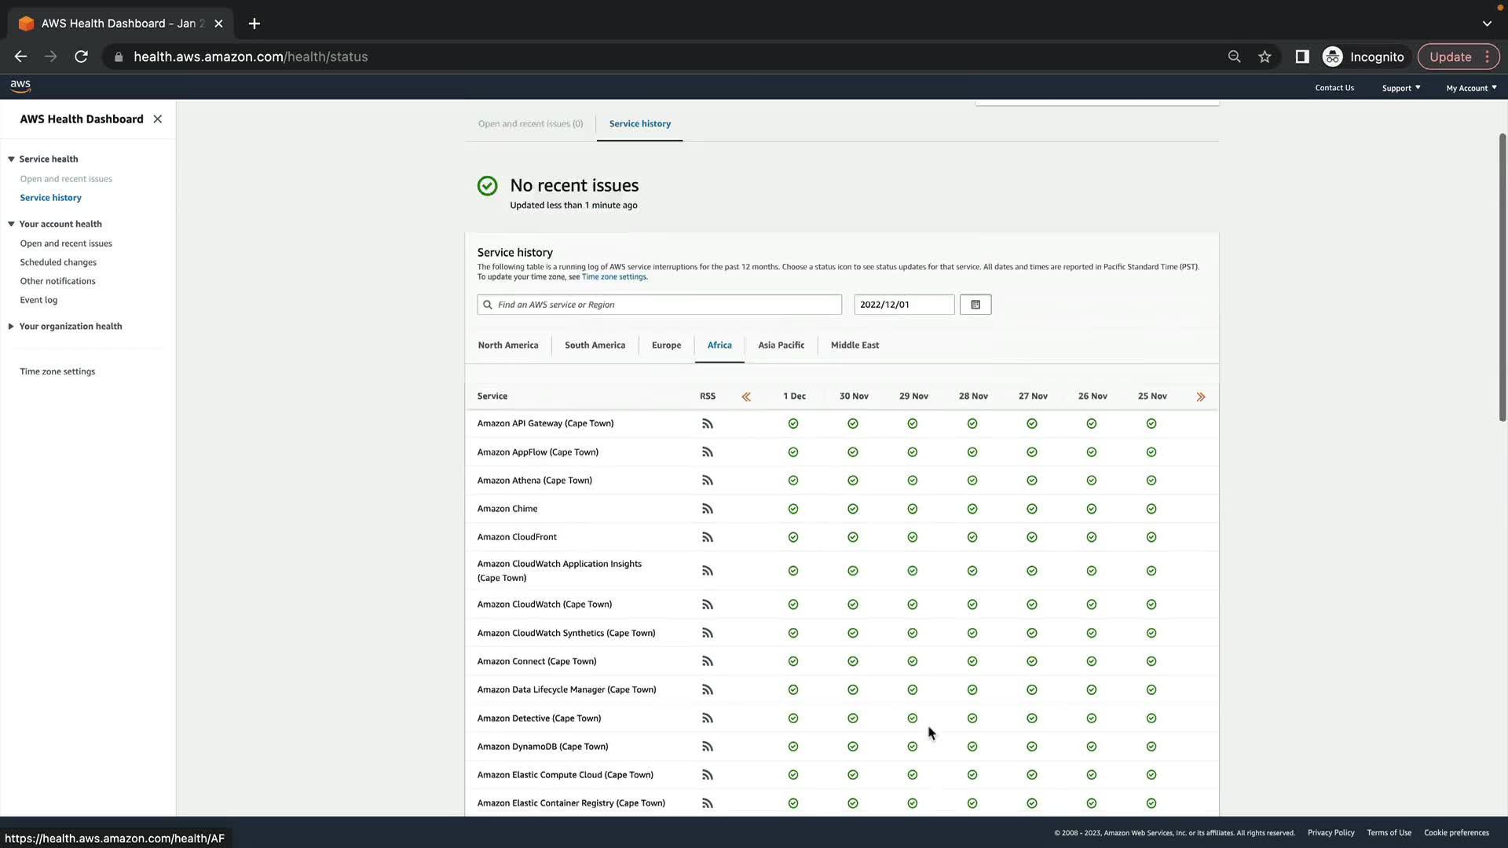Click RSS icon for Amazon Chime

pyautogui.click(x=707, y=509)
